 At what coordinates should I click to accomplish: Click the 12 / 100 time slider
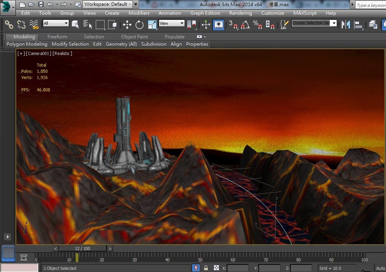pyautogui.click(x=83, y=249)
